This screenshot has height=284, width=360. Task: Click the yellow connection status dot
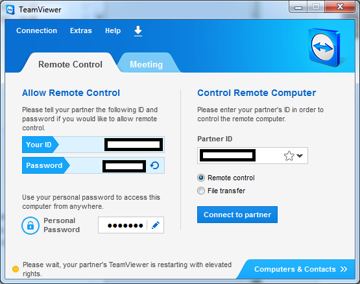[x=16, y=269]
